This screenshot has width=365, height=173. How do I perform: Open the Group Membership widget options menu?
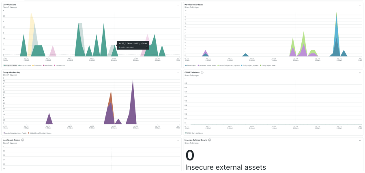tap(178, 73)
